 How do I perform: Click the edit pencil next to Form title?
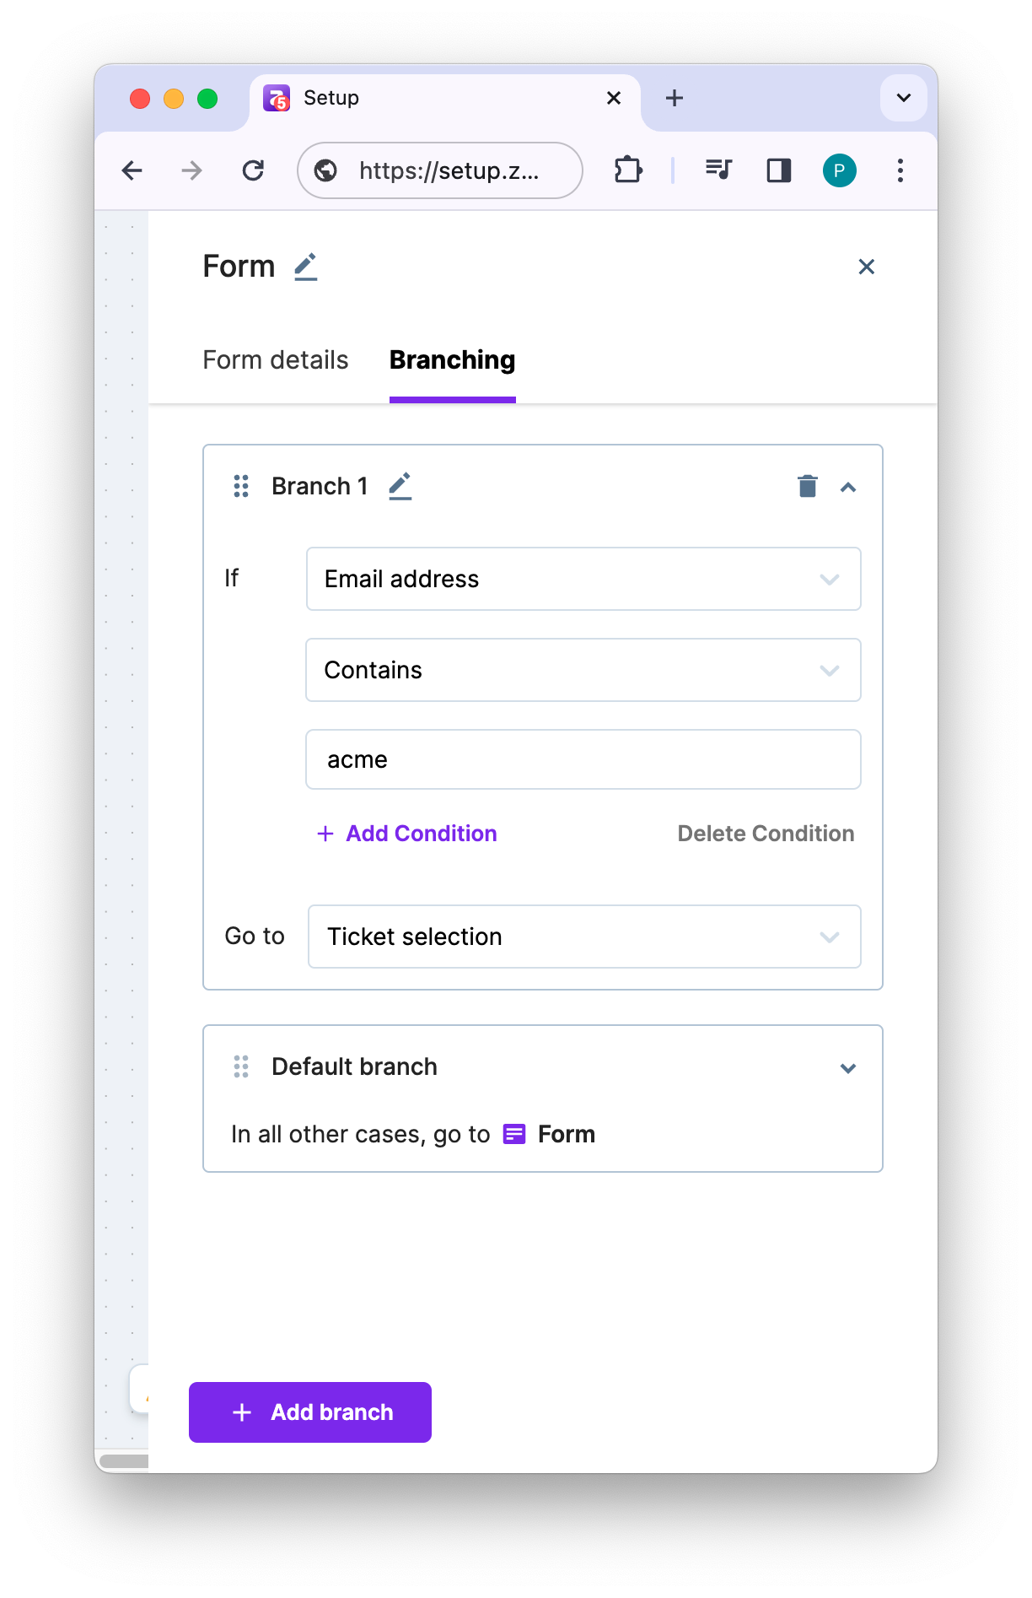(x=305, y=267)
